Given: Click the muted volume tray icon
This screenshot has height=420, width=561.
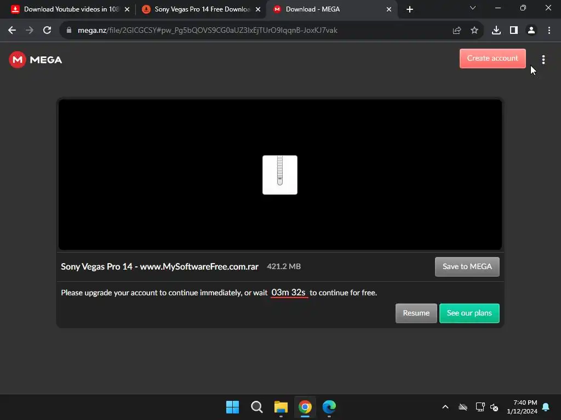Looking at the screenshot, I should [x=494, y=407].
